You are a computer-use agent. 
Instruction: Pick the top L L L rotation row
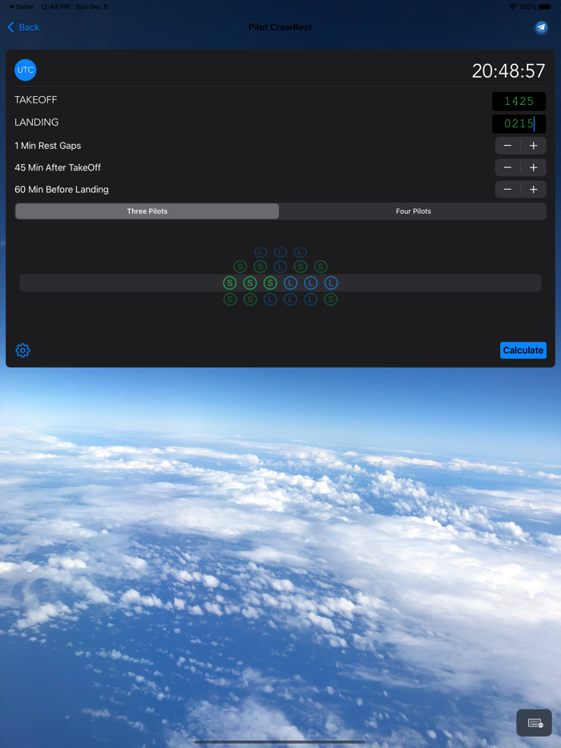pyautogui.click(x=280, y=252)
